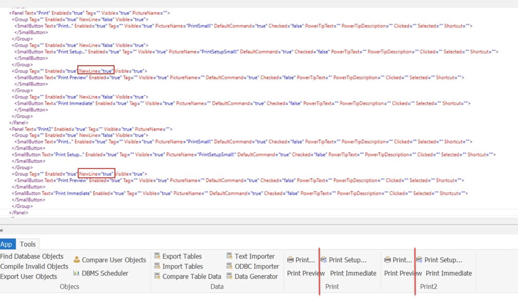518x297 pixels.
Task: Open Data Generator using its icon
Action: click(229, 277)
